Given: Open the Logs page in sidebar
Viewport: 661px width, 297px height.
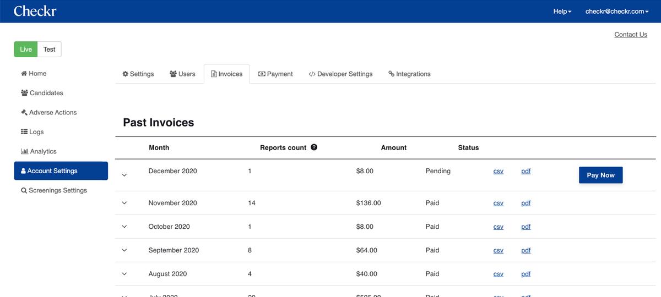Looking at the screenshot, I should (32, 132).
